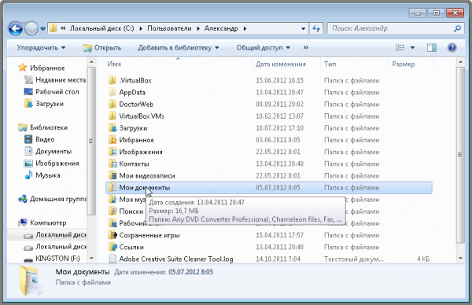Click 'Александр' breadcrumb segment
The image size is (472, 305).
[221, 28]
